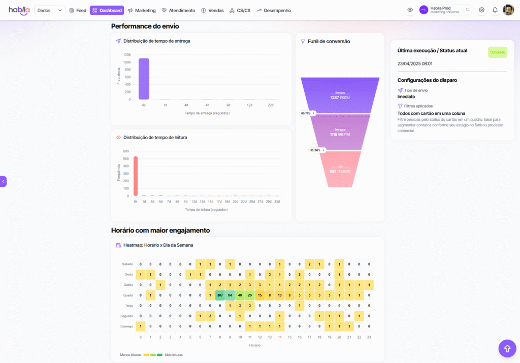The width and height of the screenshot is (520, 363).
Task: Open notifications bell
Action: pyautogui.click(x=495, y=10)
